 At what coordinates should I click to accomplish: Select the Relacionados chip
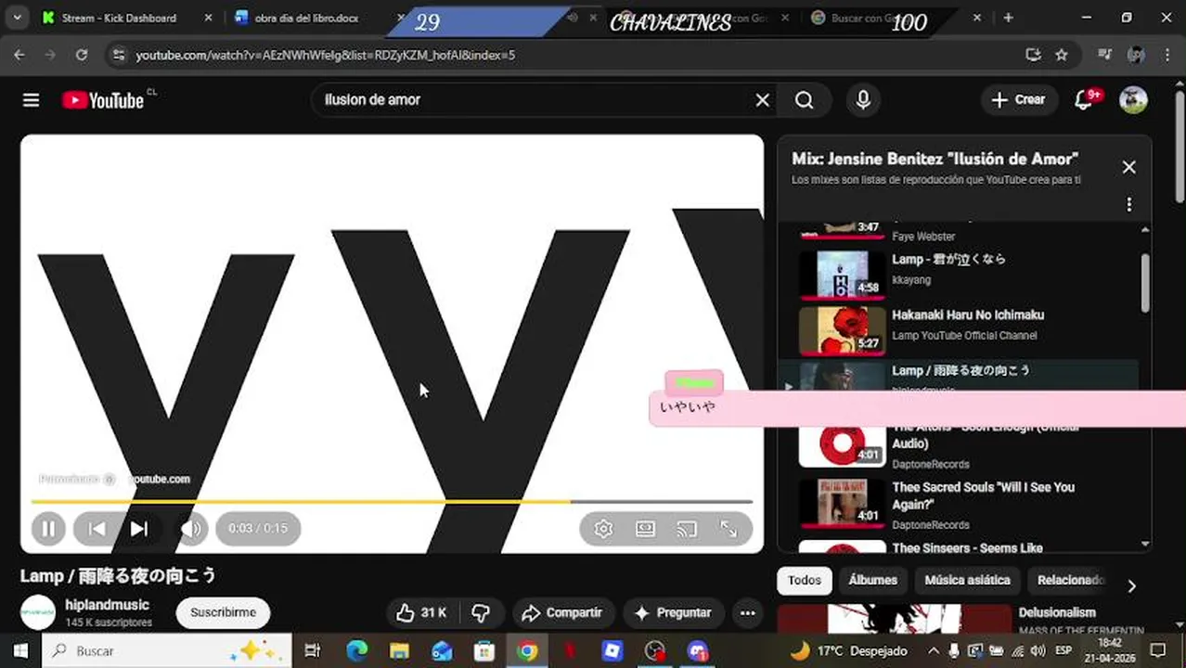(x=1071, y=580)
